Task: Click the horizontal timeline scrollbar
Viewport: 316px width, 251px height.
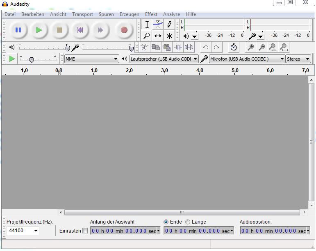Action: pyautogui.click(x=182, y=213)
